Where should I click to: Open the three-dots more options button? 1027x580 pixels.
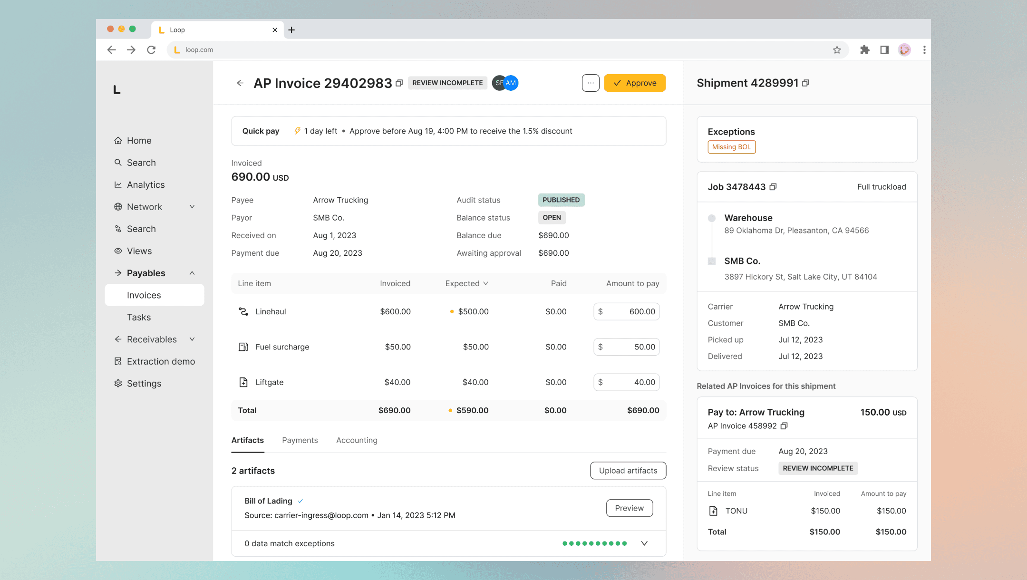point(591,83)
